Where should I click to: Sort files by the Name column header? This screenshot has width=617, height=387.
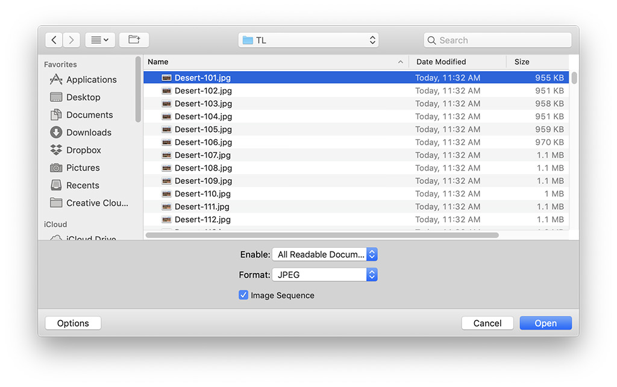click(x=276, y=62)
